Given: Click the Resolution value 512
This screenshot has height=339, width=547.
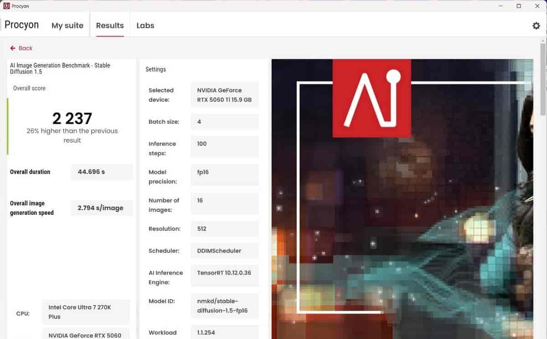Looking at the screenshot, I should coord(225,229).
